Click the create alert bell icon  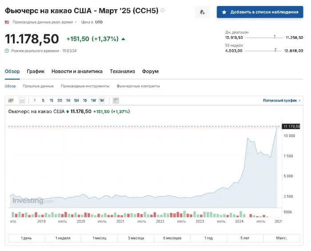pos(202,12)
